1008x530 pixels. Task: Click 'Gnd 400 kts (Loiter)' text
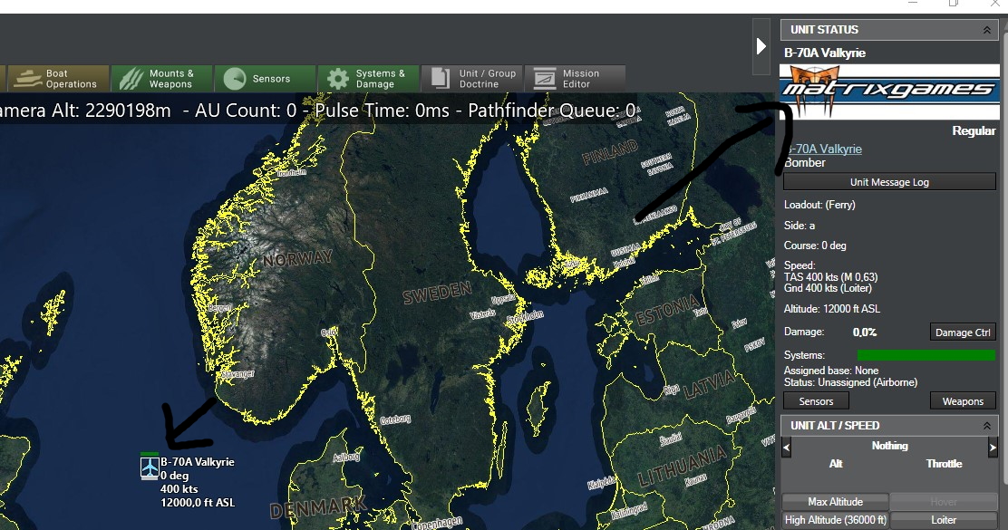click(x=828, y=288)
